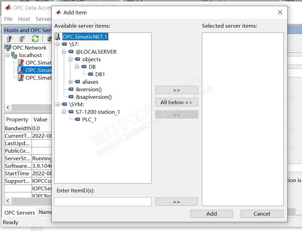The width and height of the screenshot is (302, 231).
Task: Click the green Refresh hosts icon
Action: pyautogui.click(x=35, y=39)
